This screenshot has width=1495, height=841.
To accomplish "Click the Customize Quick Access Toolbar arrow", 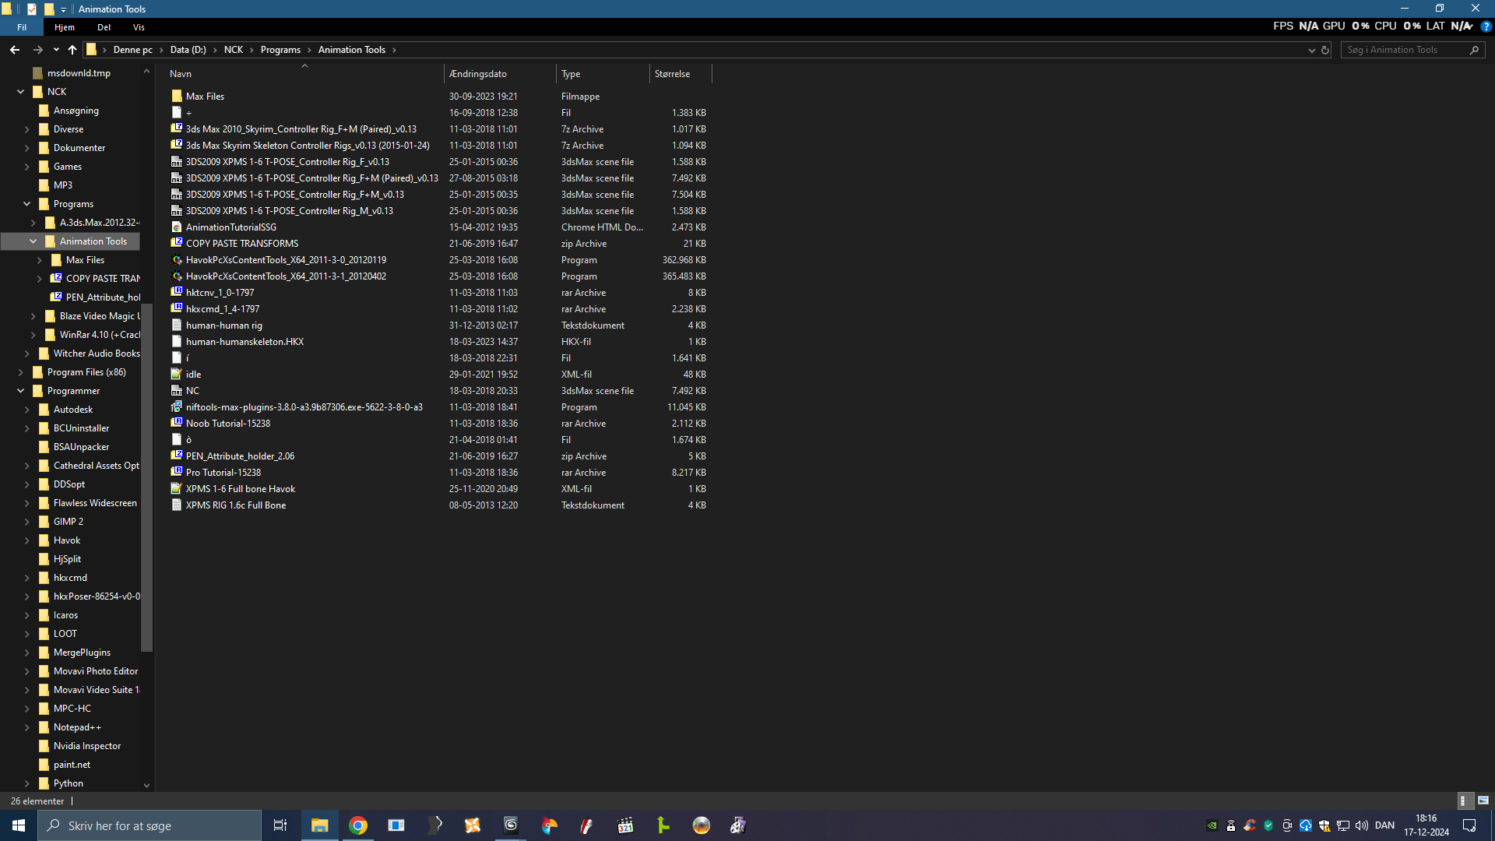I will coord(63,9).
